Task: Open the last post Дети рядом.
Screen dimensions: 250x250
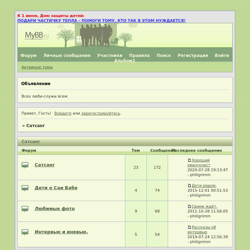Action: (204, 185)
